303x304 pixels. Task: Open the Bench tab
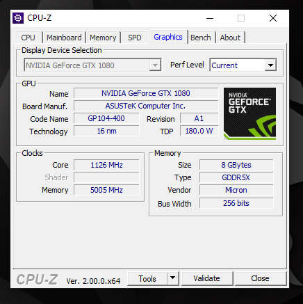point(201,38)
